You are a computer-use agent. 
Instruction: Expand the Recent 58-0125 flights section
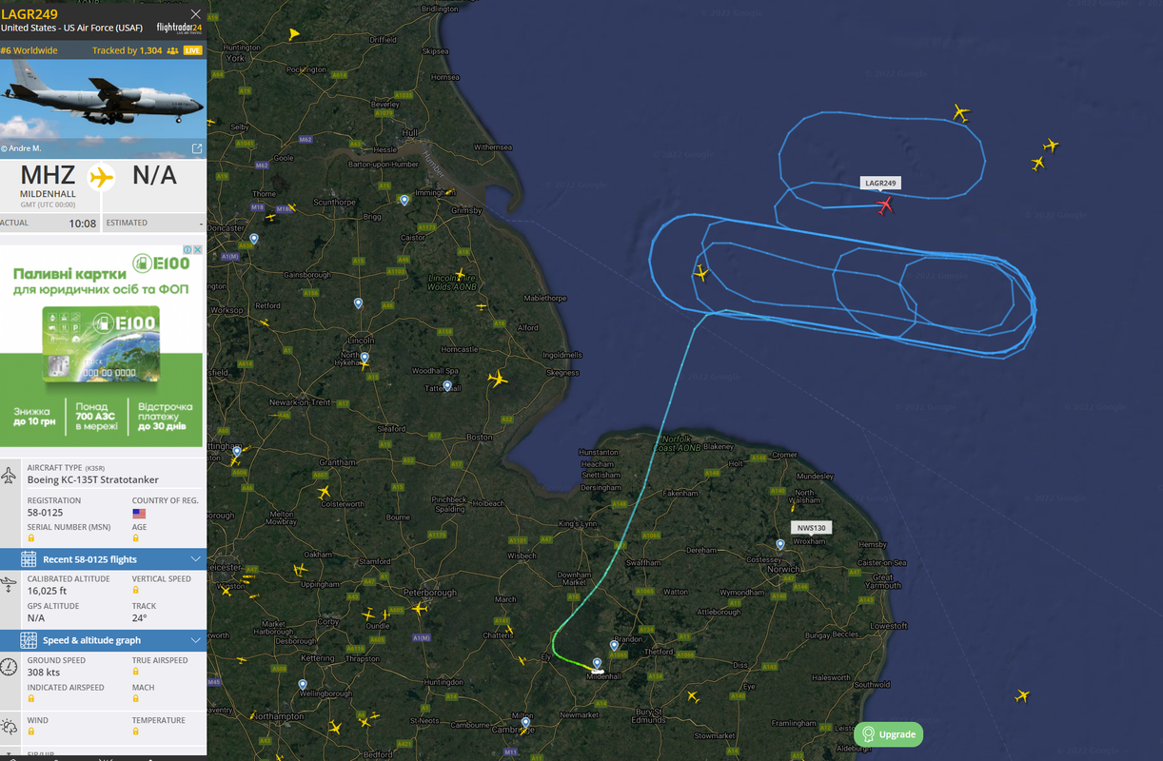click(196, 559)
